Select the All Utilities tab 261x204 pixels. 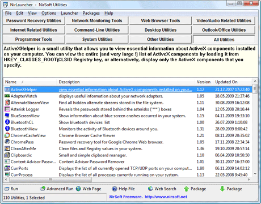[x=224, y=40]
